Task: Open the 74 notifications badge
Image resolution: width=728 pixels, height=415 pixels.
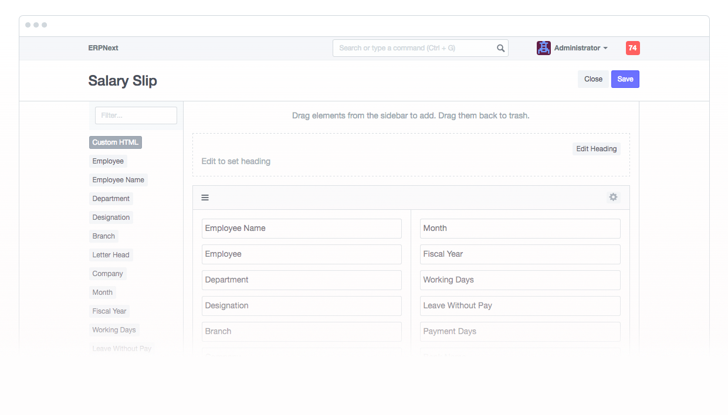Action: [632, 48]
